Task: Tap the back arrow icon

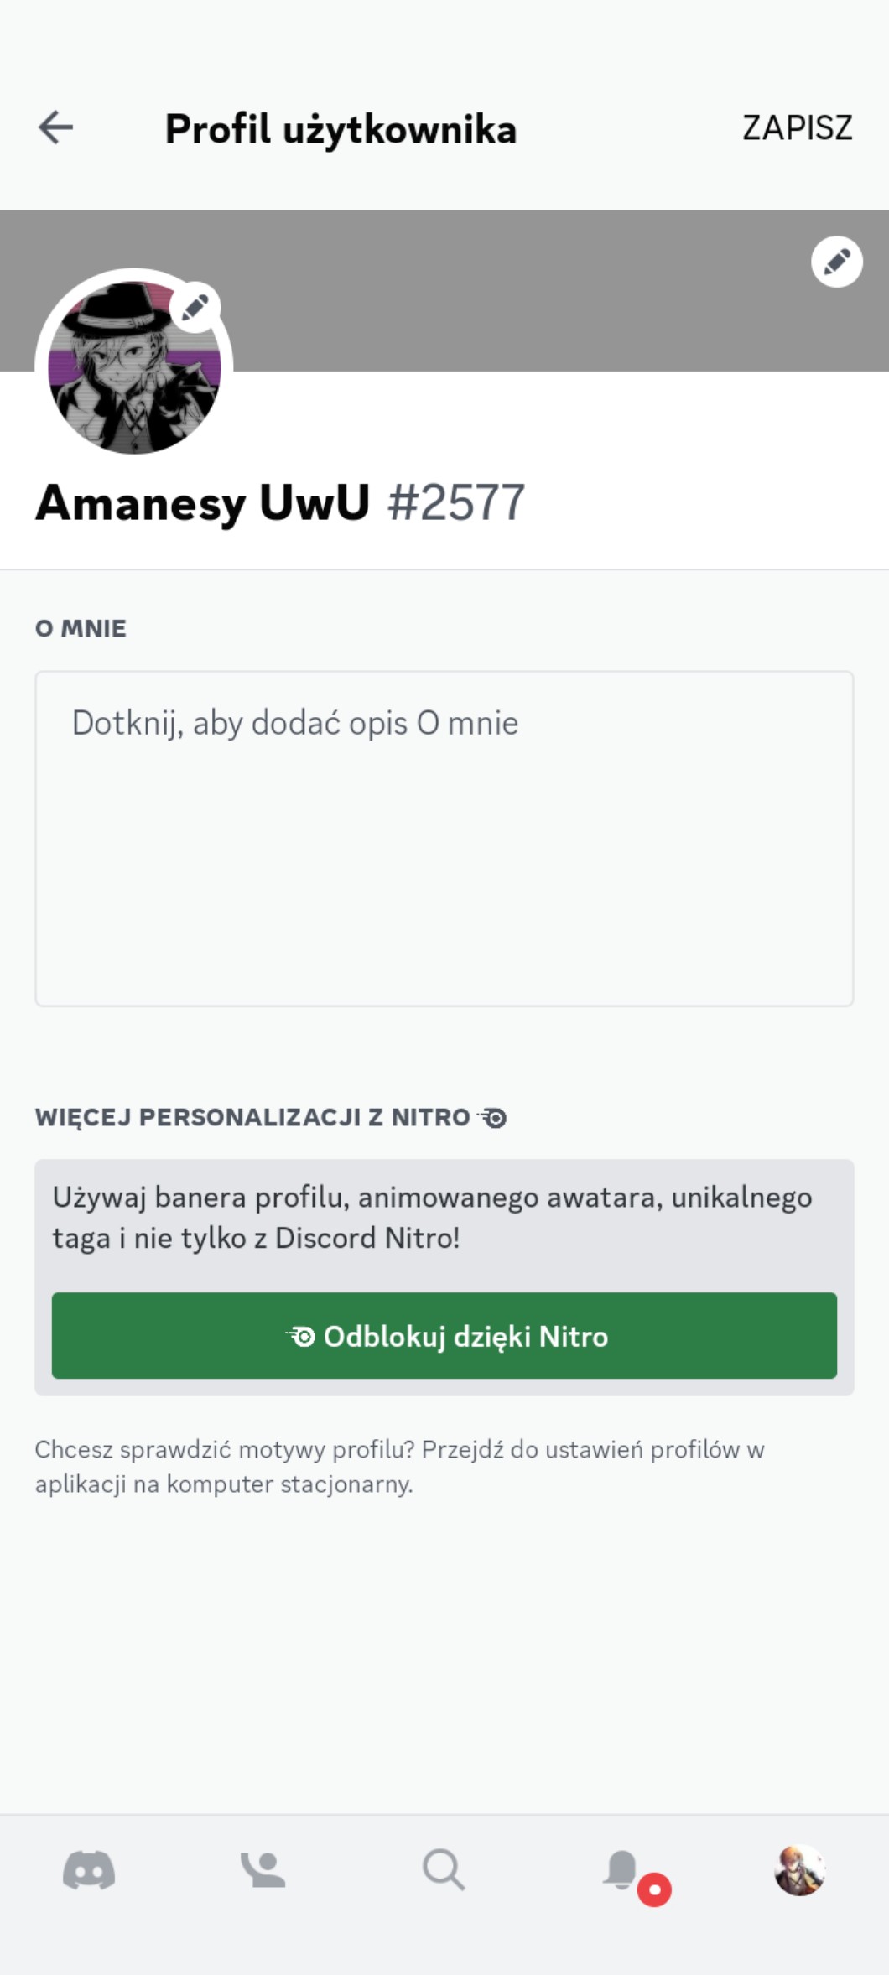Action: [56, 127]
